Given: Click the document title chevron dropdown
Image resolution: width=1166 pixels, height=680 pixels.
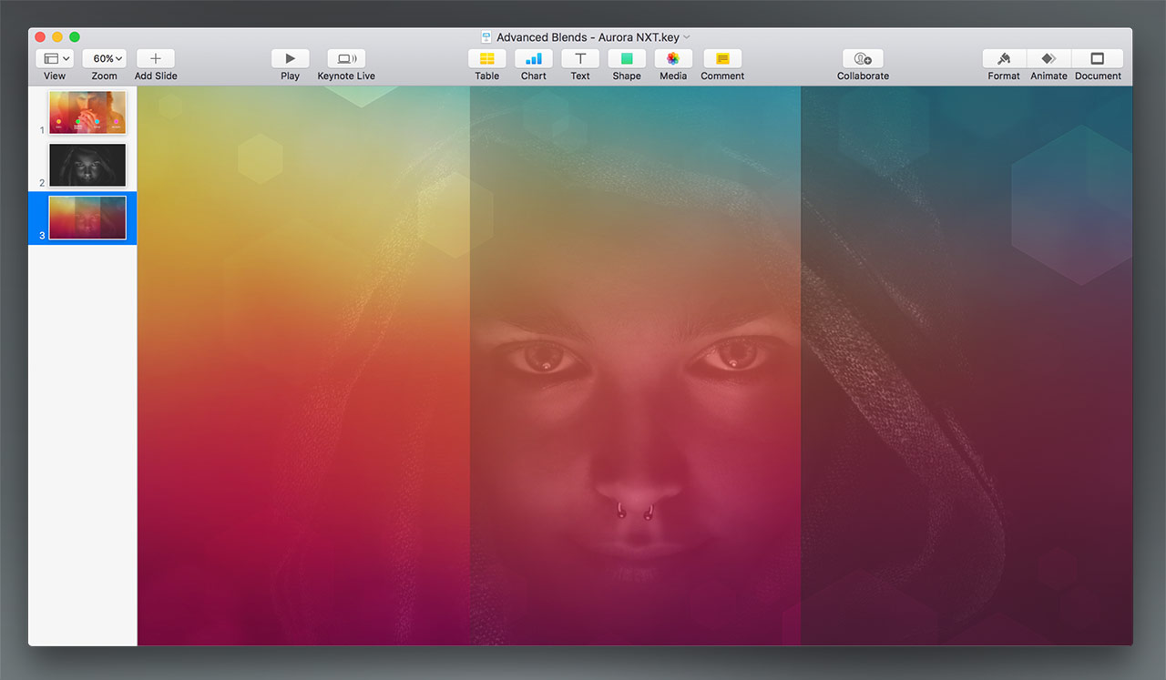Looking at the screenshot, I should tap(687, 37).
